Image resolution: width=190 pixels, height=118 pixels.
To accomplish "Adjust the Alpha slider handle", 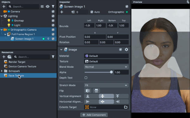I will 111,72.
